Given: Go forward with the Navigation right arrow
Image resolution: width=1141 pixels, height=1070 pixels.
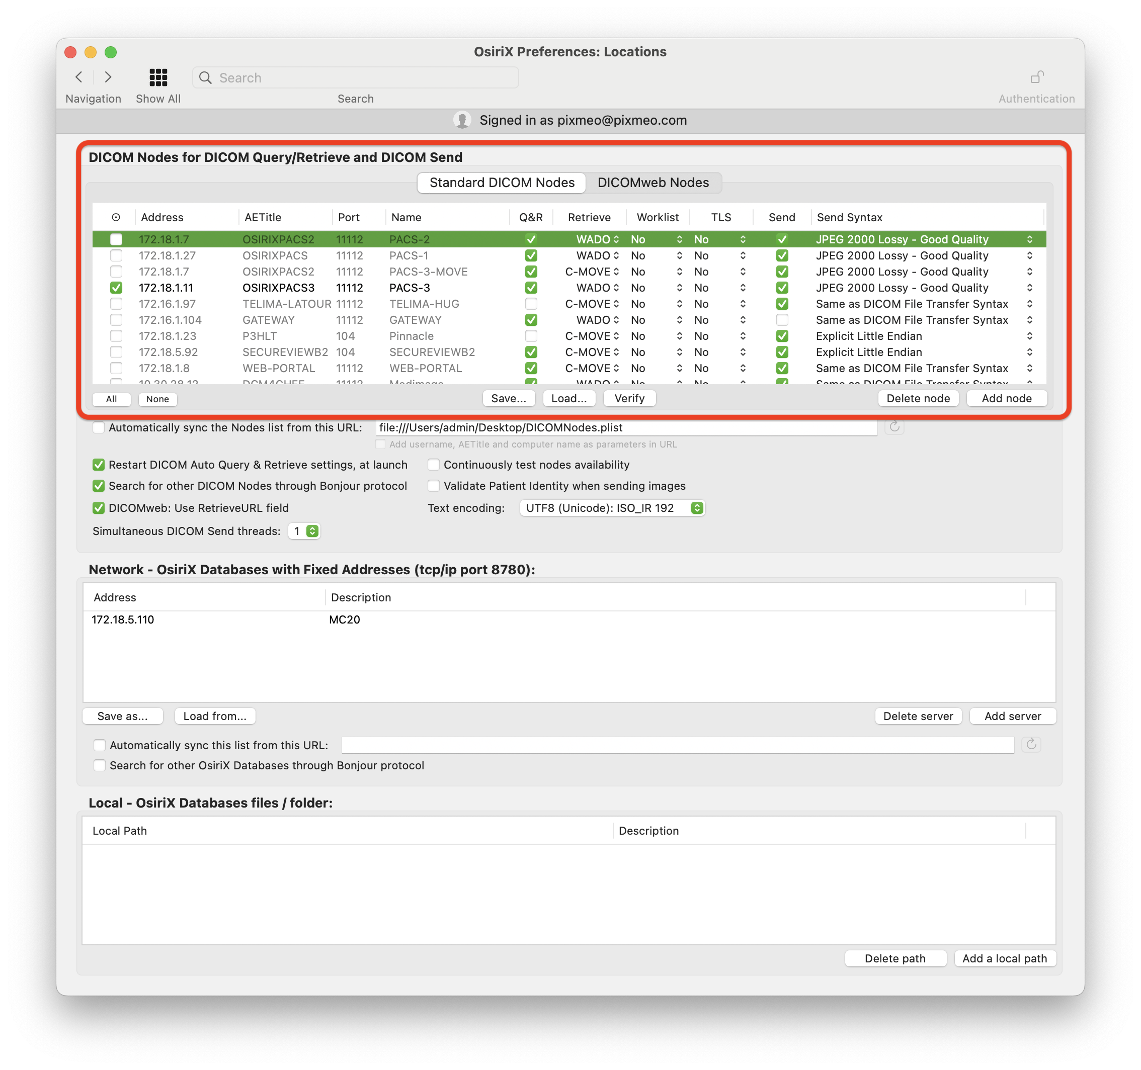Looking at the screenshot, I should tap(107, 77).
